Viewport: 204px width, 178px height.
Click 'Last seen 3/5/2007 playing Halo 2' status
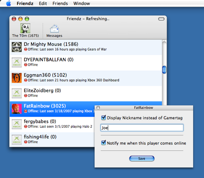click(66, 126)
